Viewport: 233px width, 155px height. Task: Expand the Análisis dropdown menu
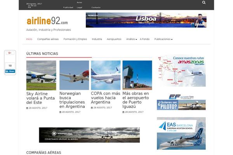coord(132,39)
